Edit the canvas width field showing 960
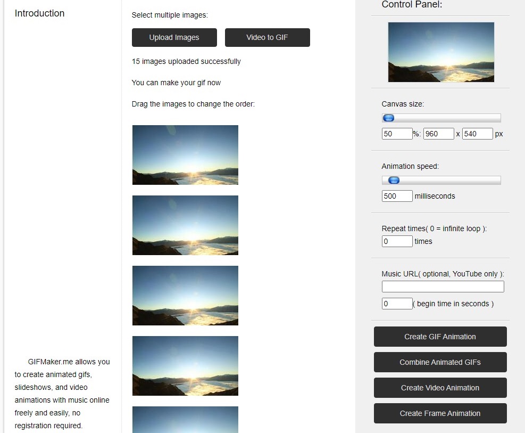This screenshot has height=433, width=525. 439,134
